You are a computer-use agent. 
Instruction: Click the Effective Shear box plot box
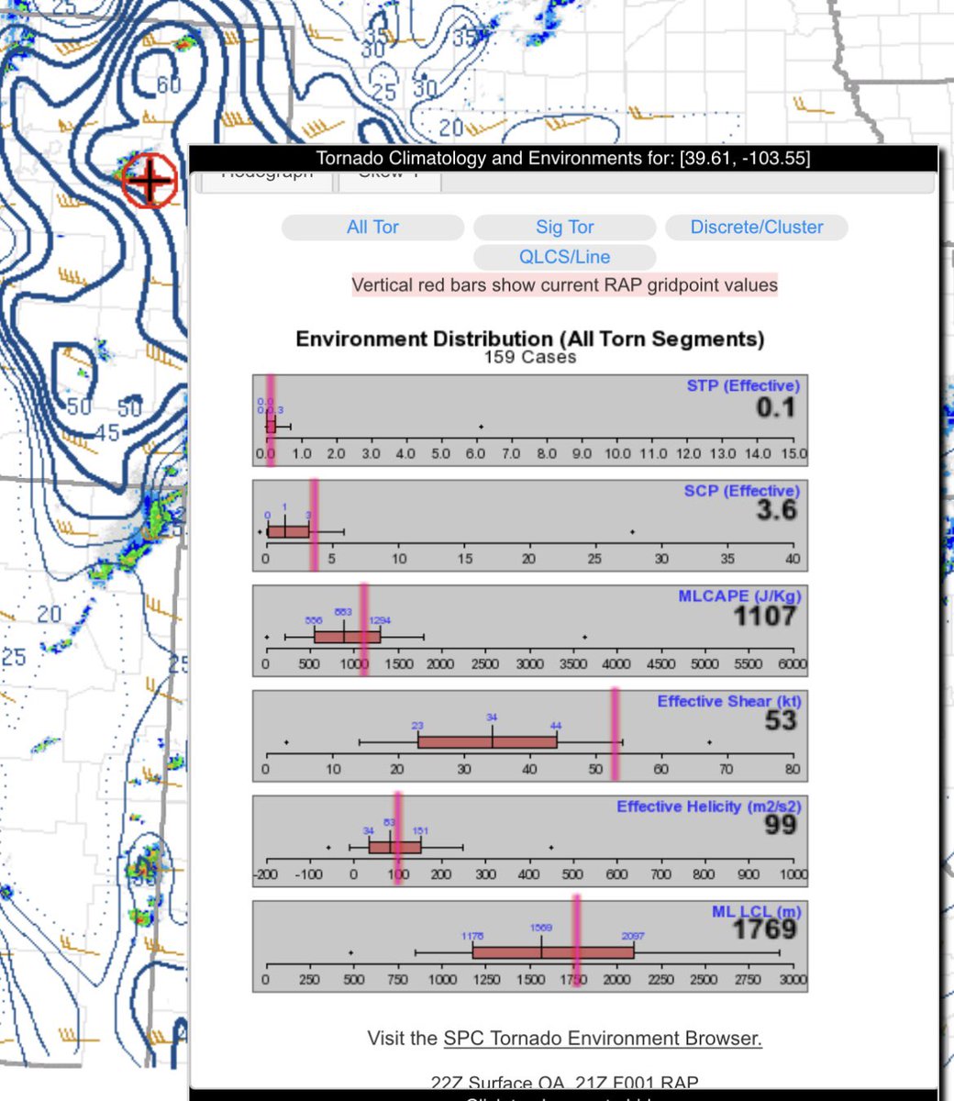click(x=487, y=741)
